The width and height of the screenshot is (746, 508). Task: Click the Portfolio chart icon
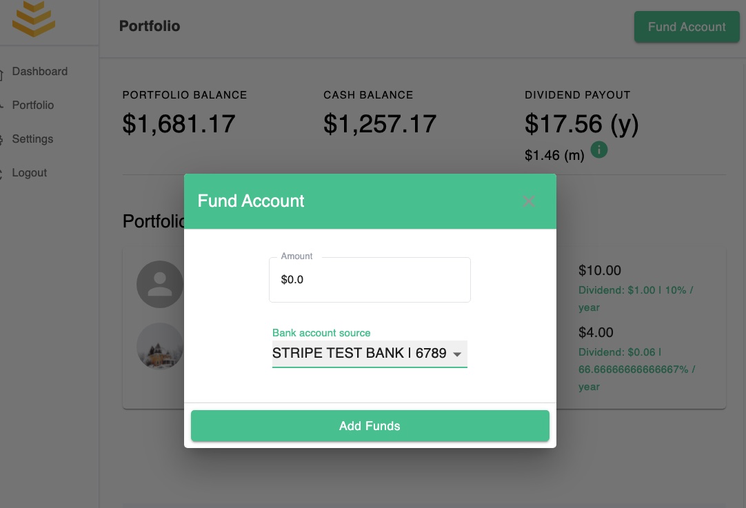(1, 105)
